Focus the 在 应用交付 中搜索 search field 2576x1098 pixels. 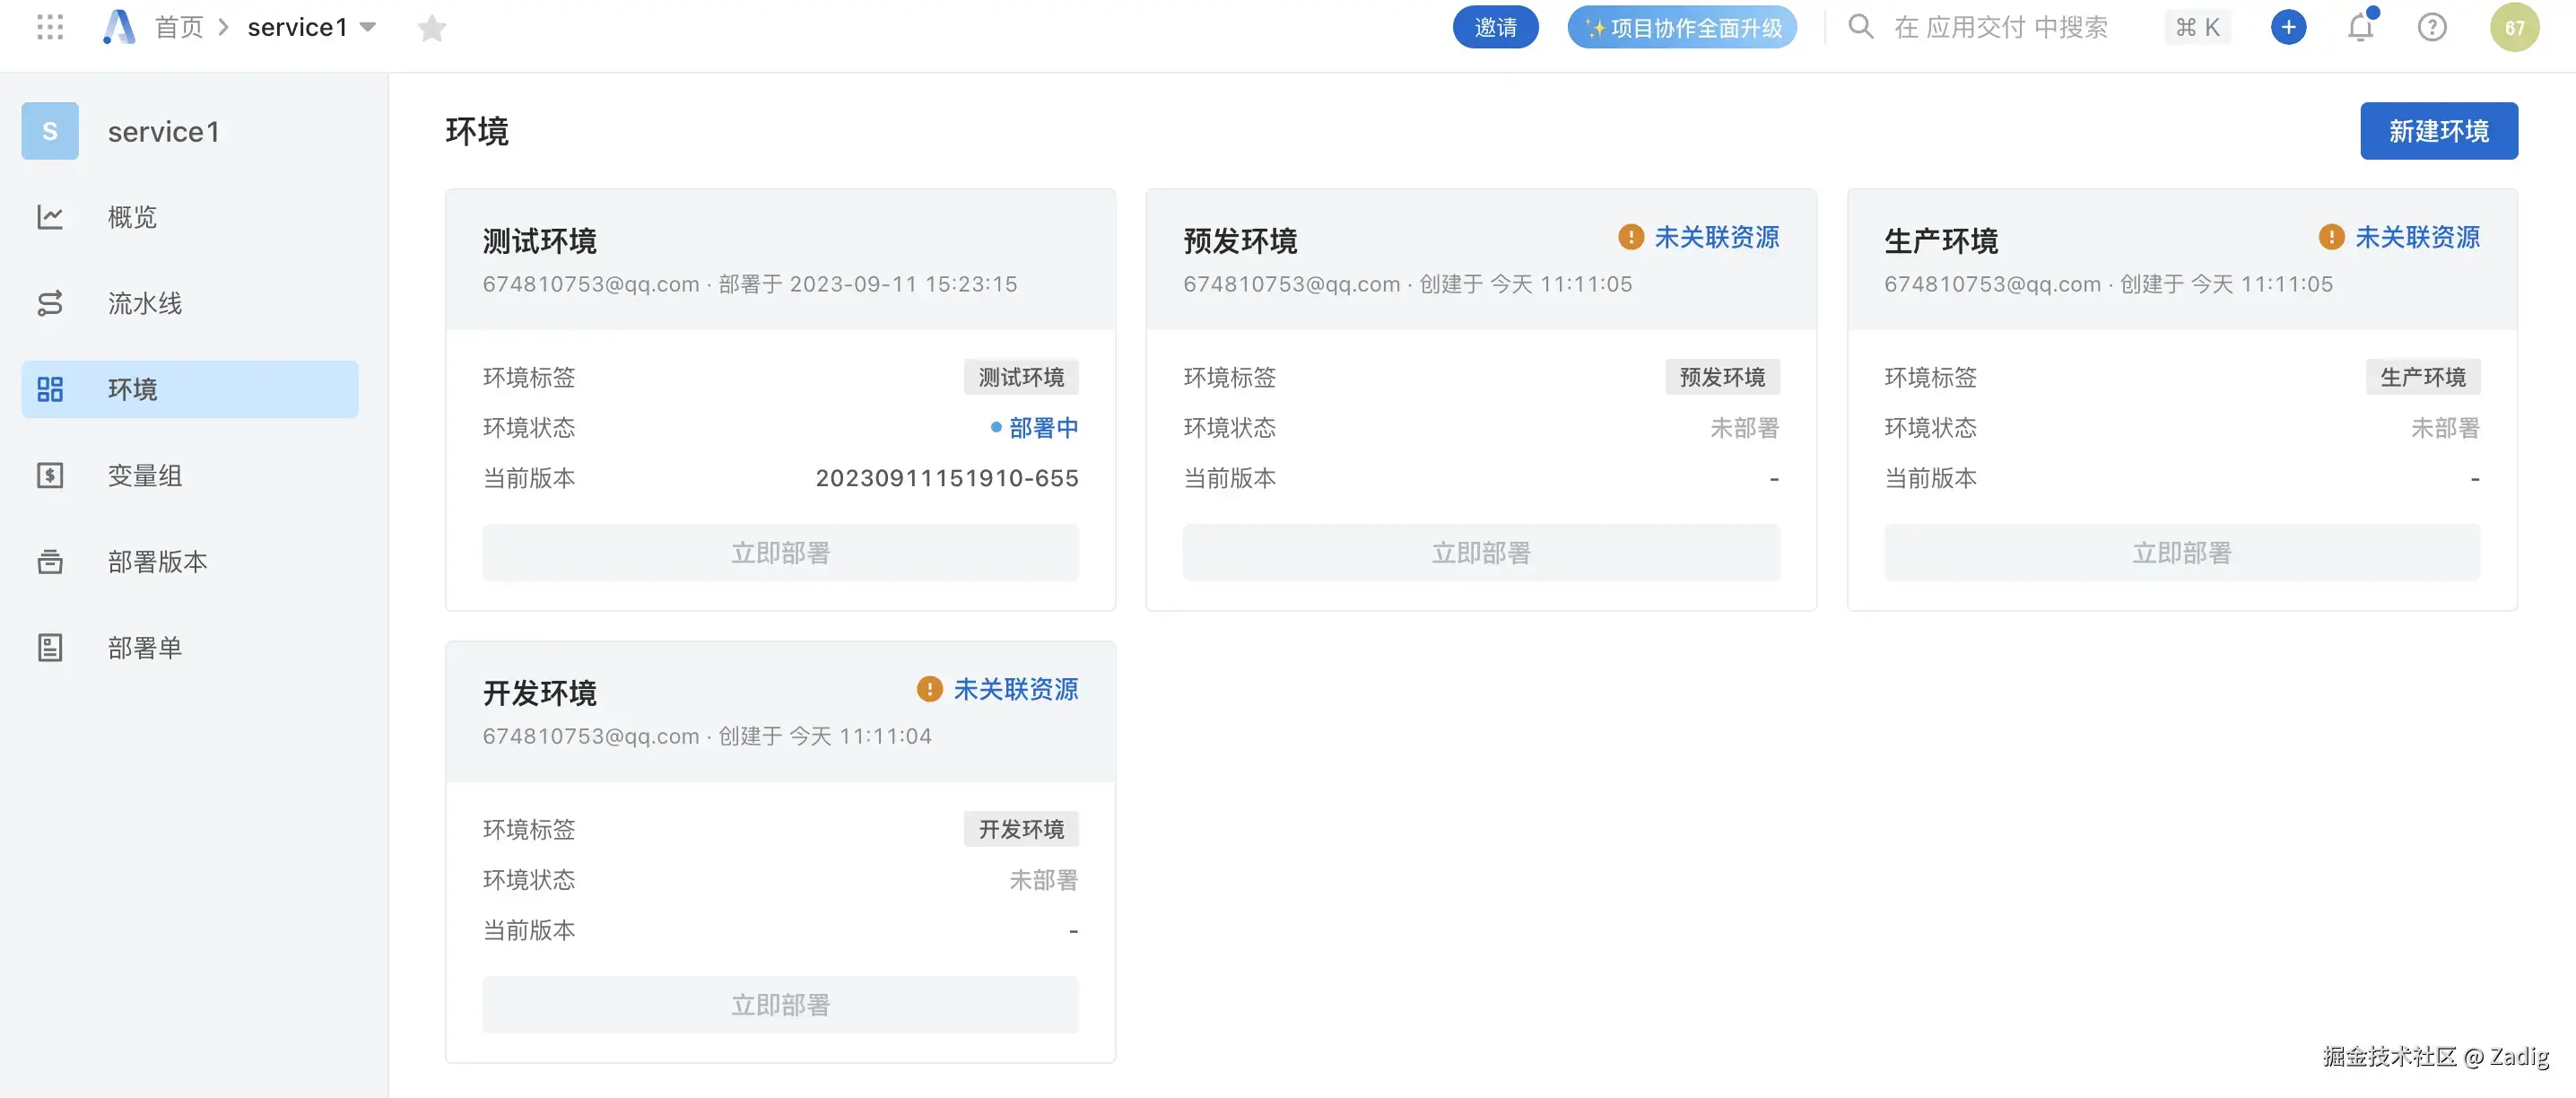2000,27
